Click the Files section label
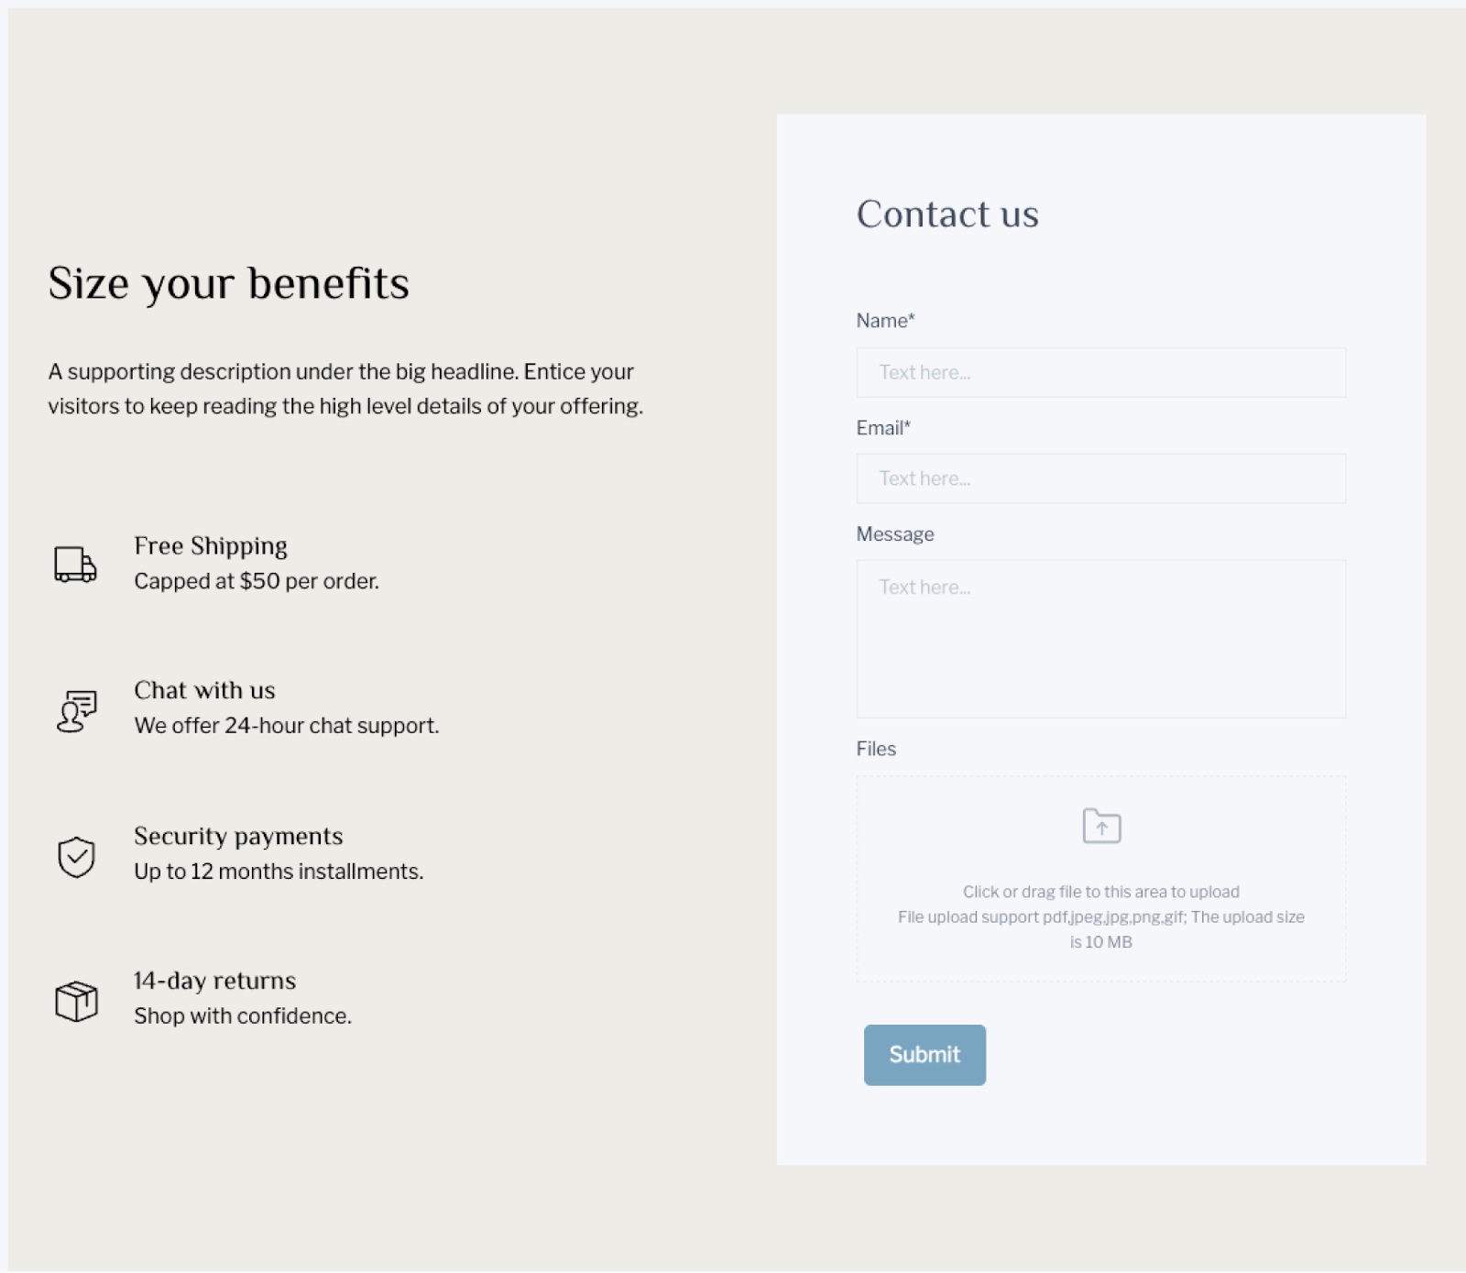Image resolution: width=1466 pixels, height=1273 pixels. pos(876,749)
